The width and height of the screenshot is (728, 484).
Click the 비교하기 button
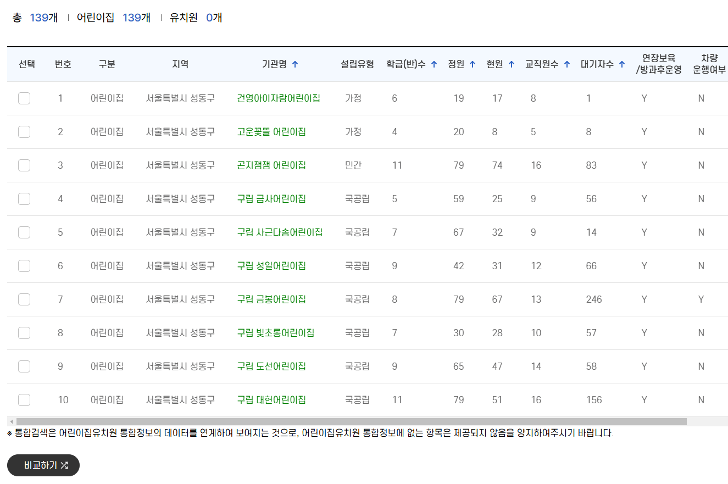(x=43, y=465)
